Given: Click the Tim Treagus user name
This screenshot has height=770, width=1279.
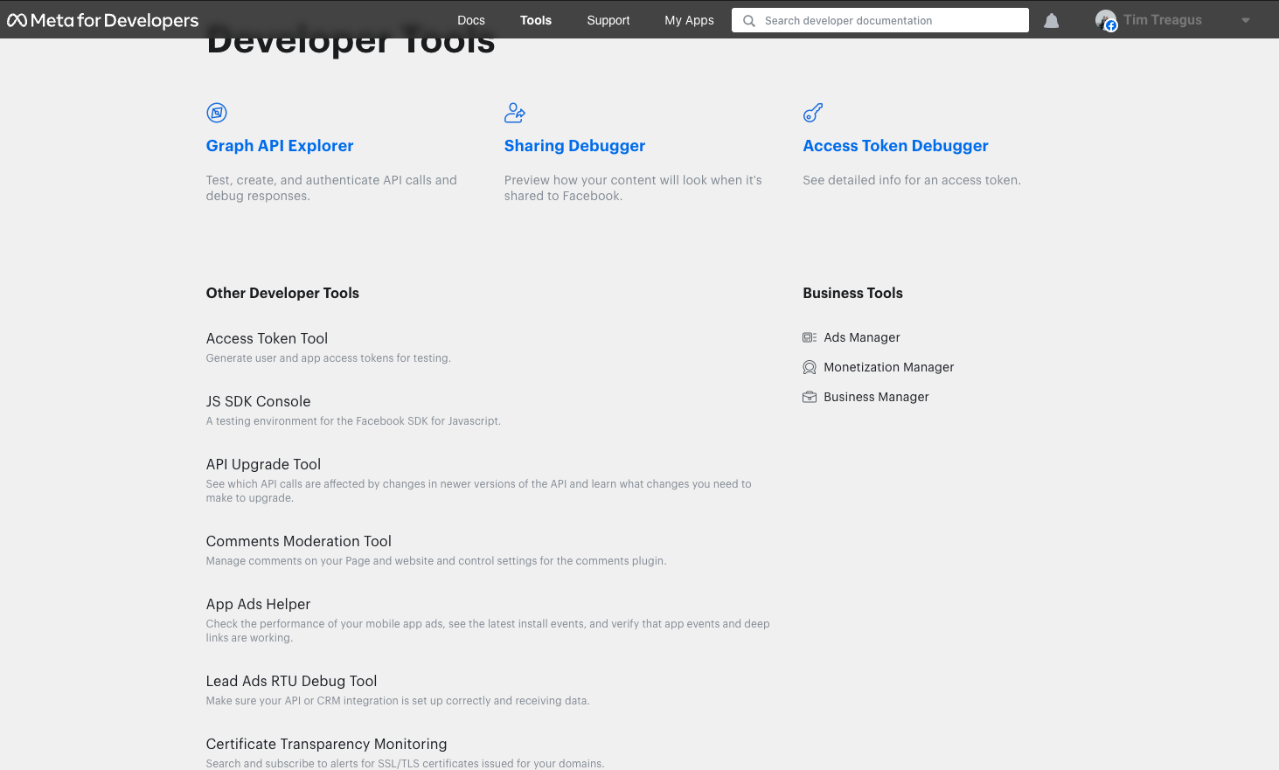Looking at the screenshot, I should click(x=1163, y=20).
